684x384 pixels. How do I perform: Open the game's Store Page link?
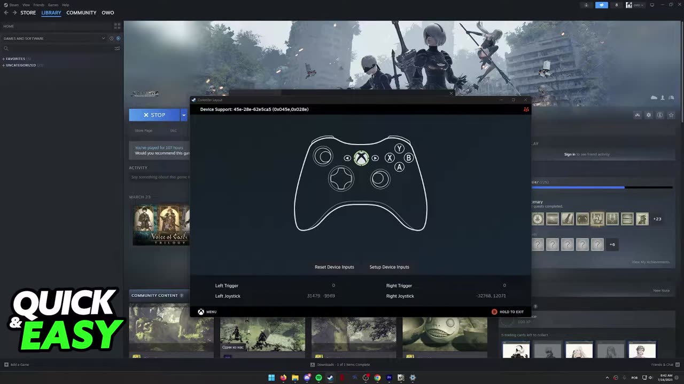click(143, 131)
